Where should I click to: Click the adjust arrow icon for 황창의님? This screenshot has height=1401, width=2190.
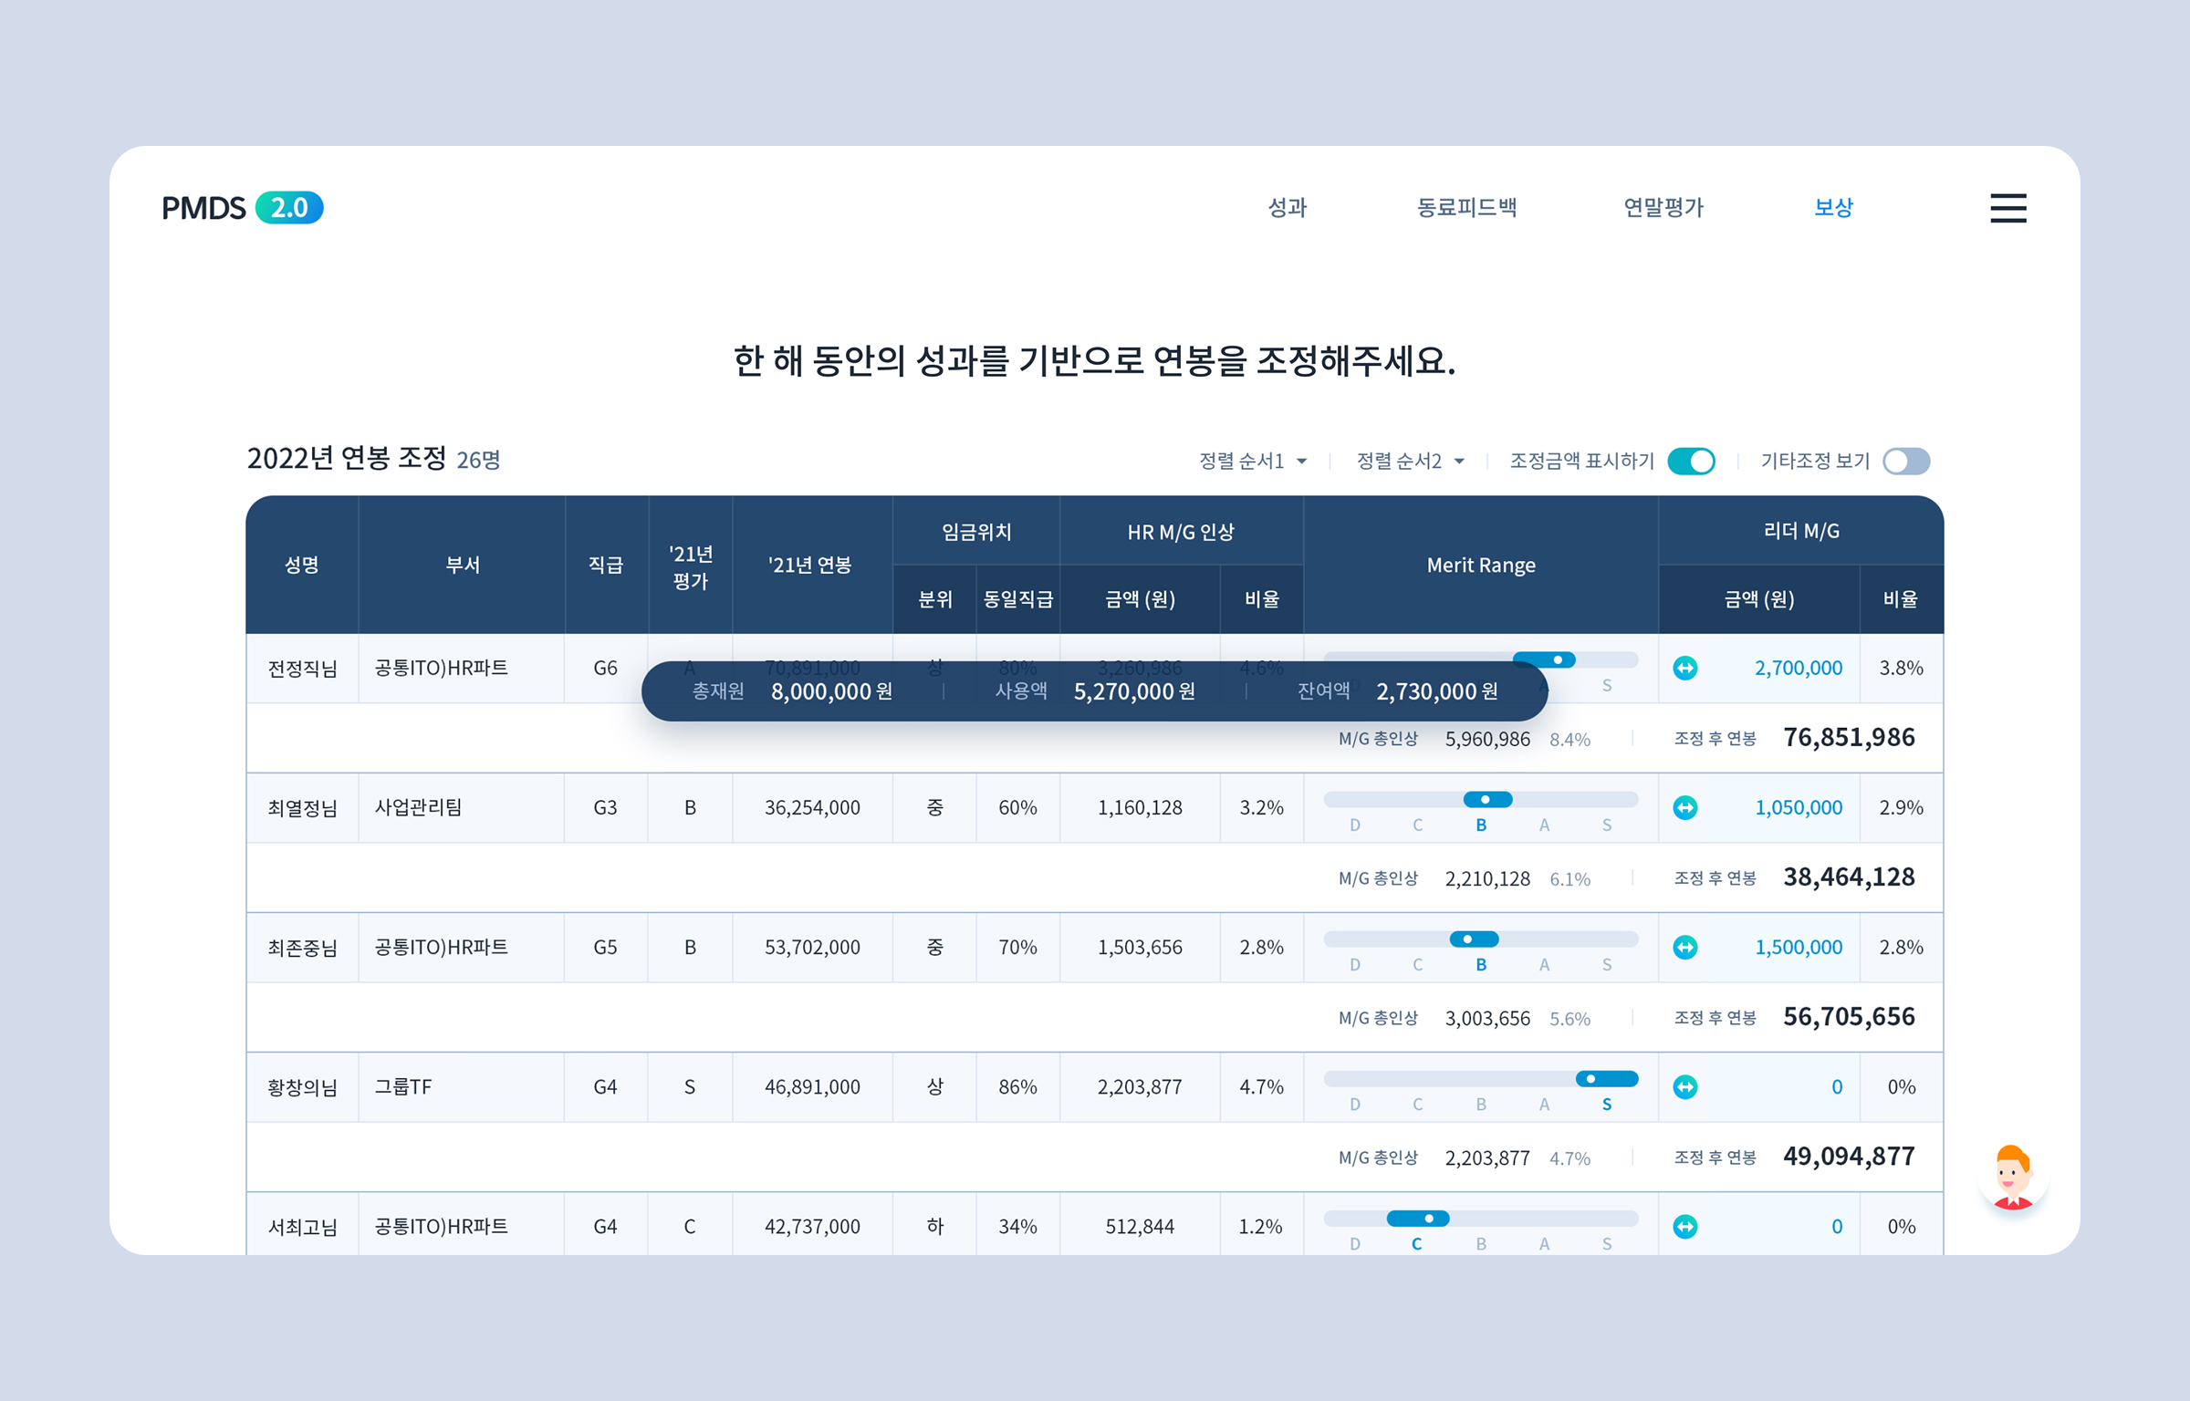[1685, 1086]
